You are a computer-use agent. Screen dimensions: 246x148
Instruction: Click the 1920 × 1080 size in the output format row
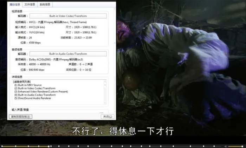85,33
